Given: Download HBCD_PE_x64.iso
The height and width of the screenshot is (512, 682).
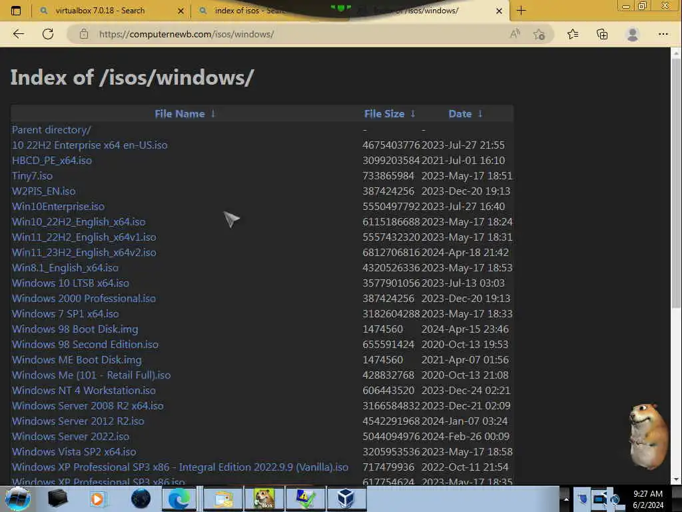Looking at the screenshot, I should pyautogui.click(x=52, y=160).
